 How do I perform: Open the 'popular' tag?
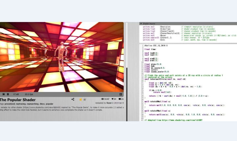coord(49,104)
